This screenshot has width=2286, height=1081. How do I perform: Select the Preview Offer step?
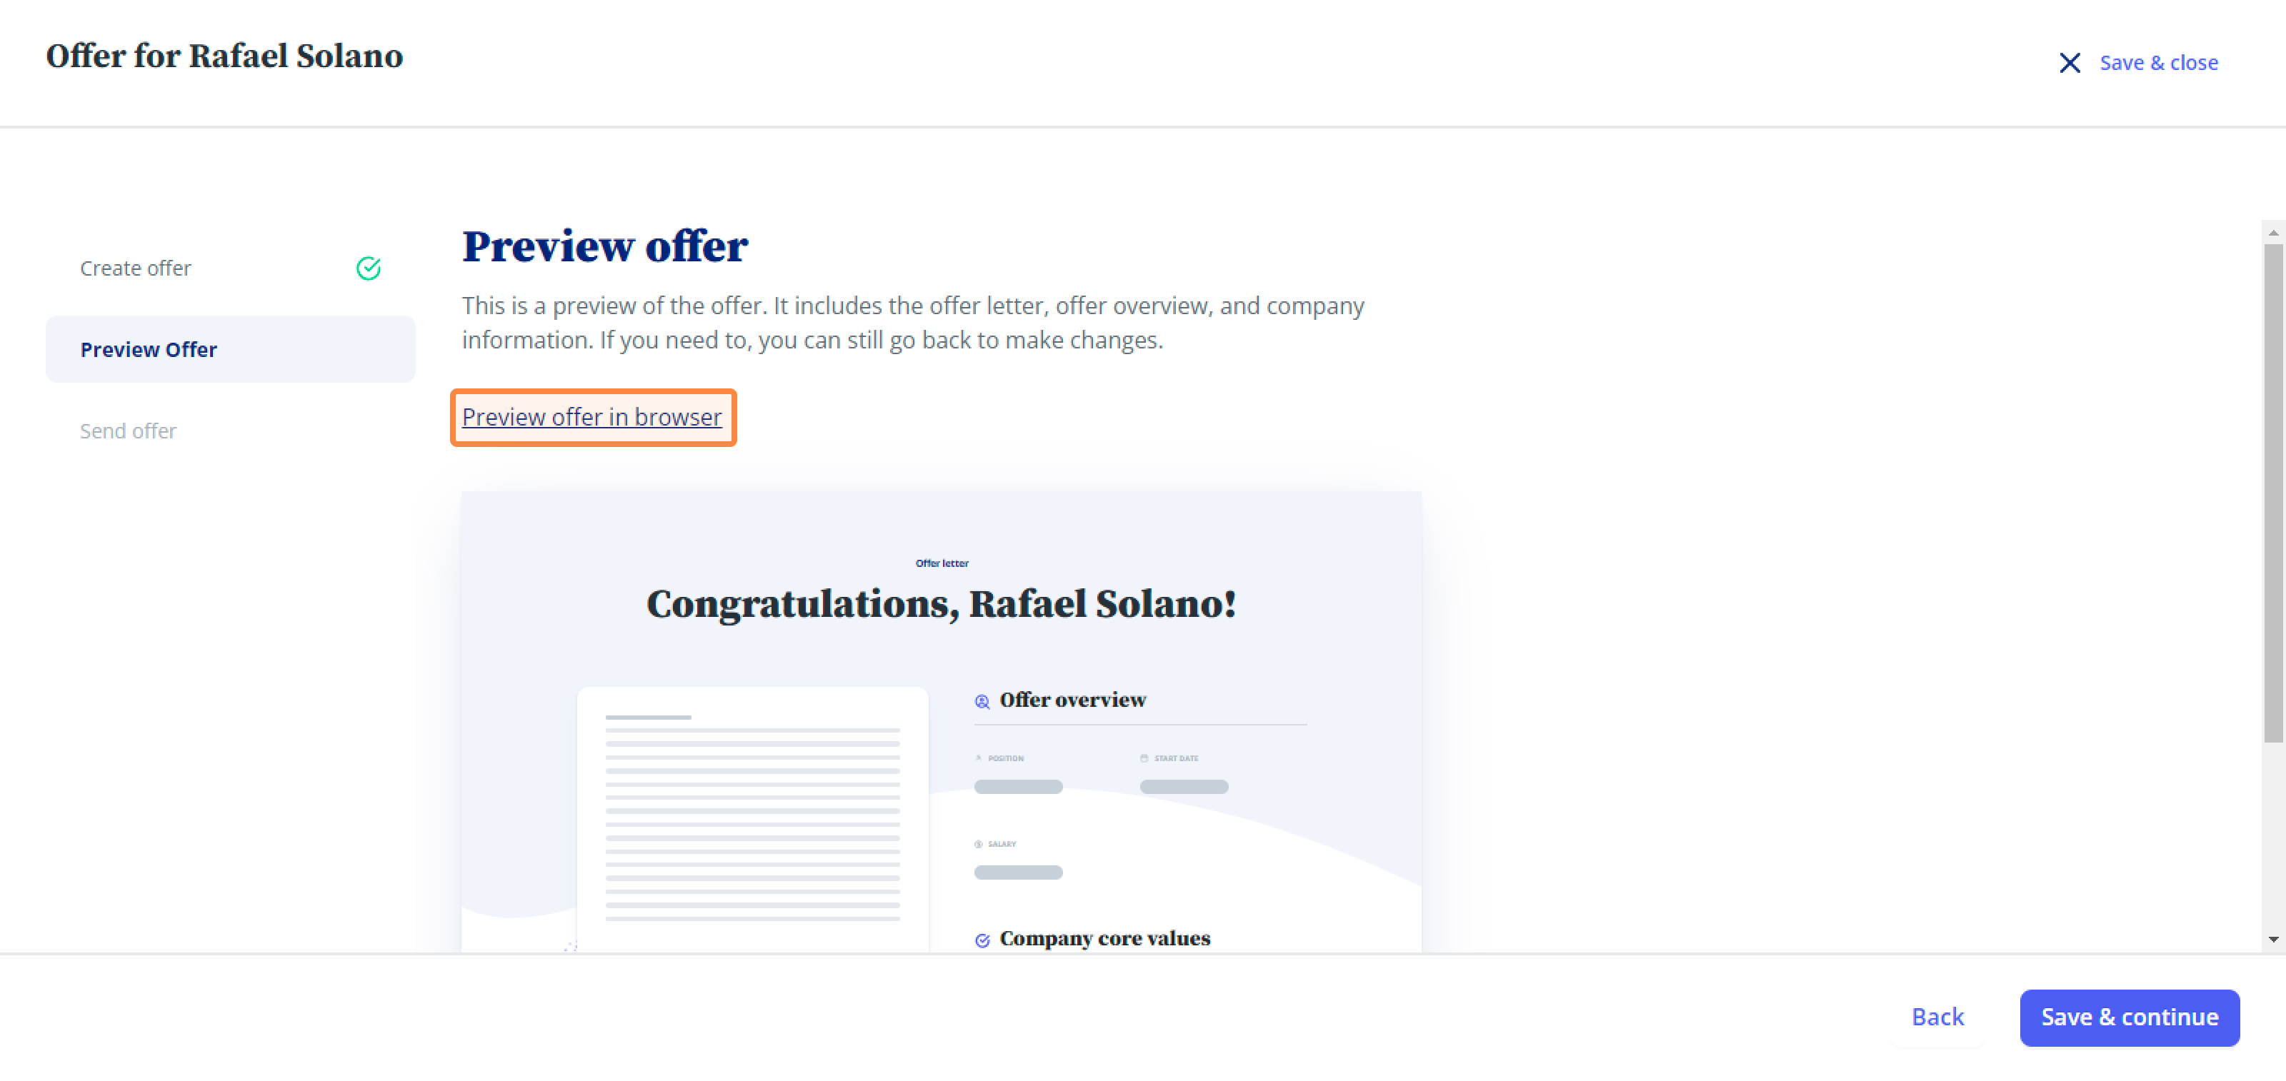[x=230, y=349]
